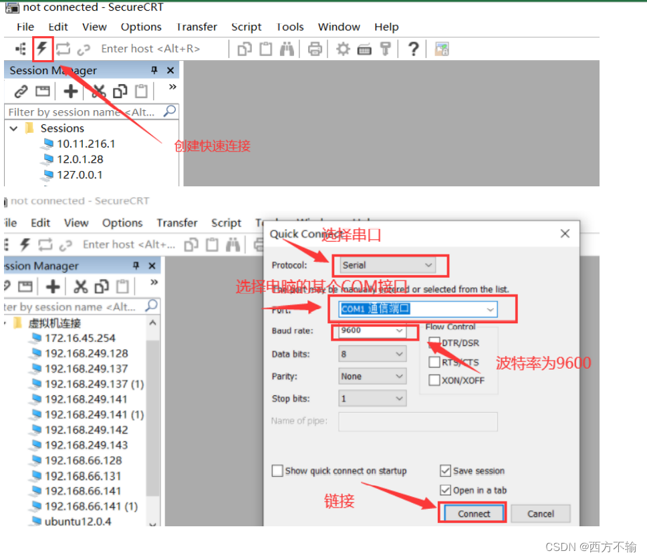The height and width of the screenshot is (559, 647).
Task: Close the top Session Manager panel
Action: [170, 70]
